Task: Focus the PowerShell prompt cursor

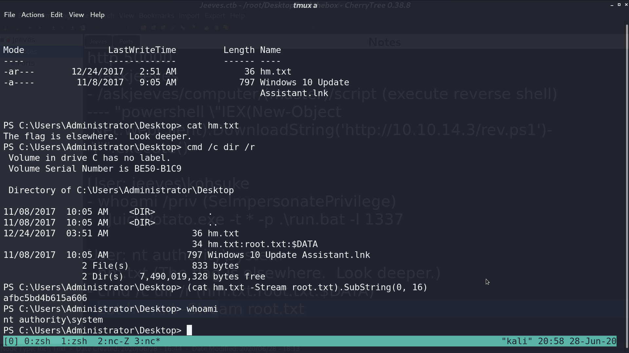Action: point(189,330)
